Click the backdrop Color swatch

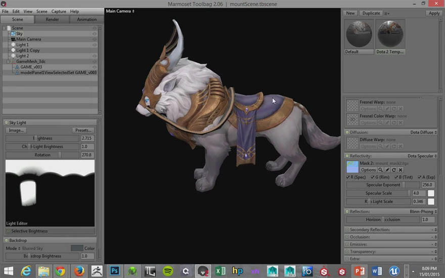77,248
